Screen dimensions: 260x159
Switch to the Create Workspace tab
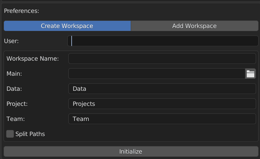tap(67, 26)
